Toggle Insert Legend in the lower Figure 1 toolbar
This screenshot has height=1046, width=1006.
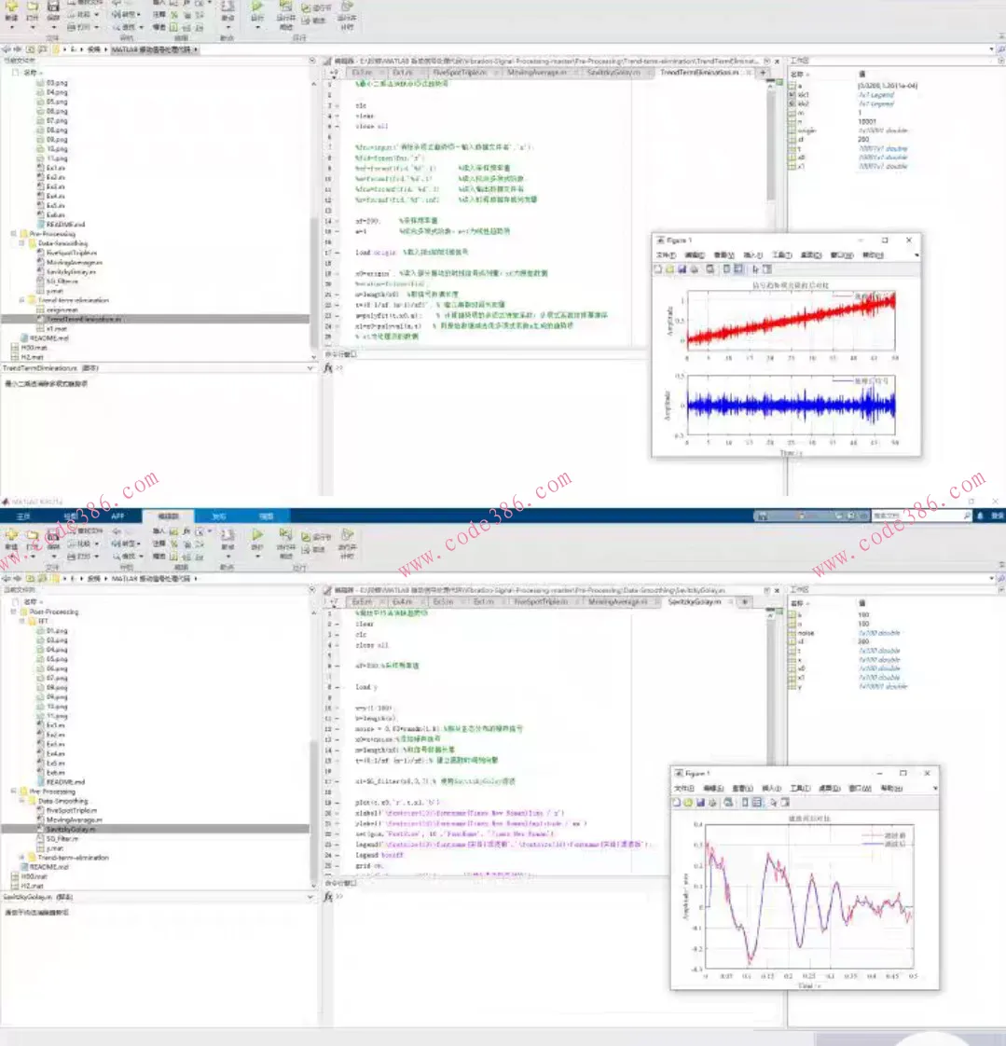tap(757, 803)
